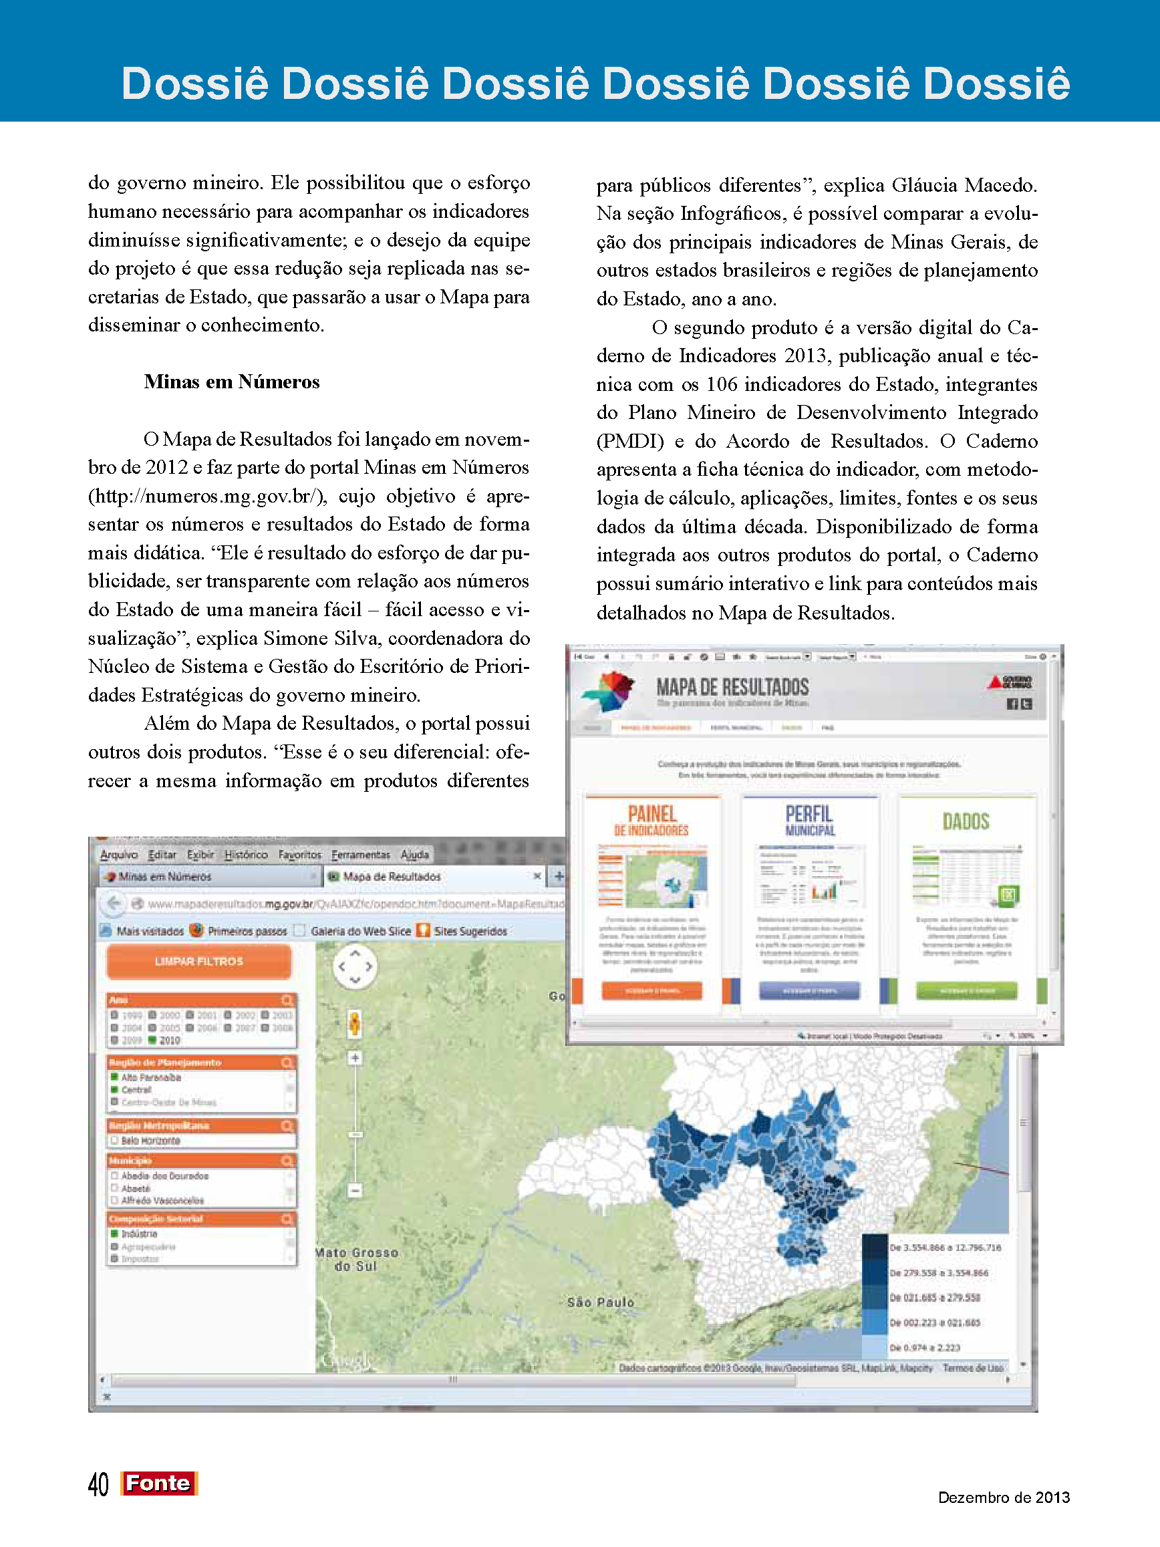Select the FAQ navigation tab
The width and height of the screenshot is (1160, 1547).
pos(828,728)
